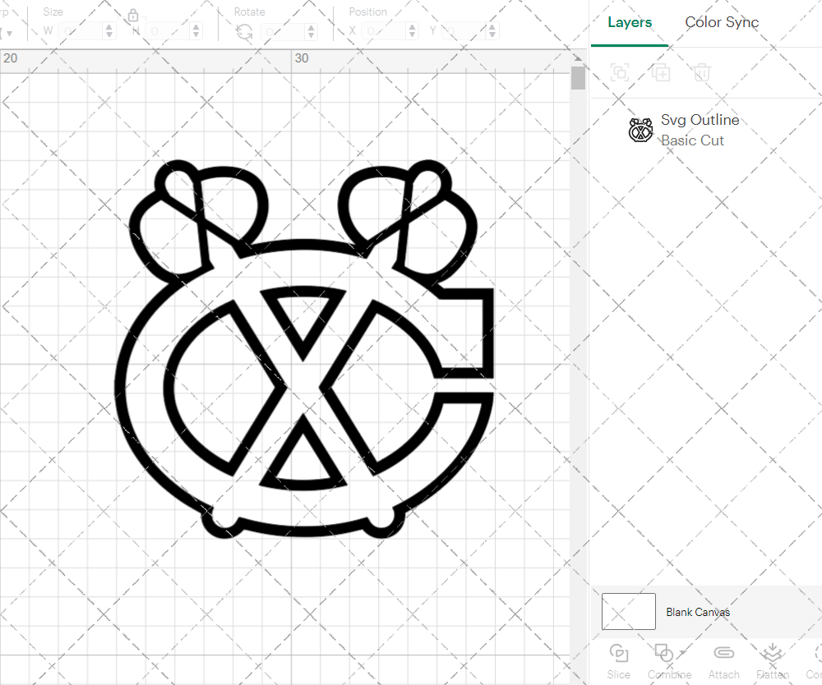Click the Rotate angle input field
Image resolution: width=822 pixels, height=685 pixels.
point(283,31)
